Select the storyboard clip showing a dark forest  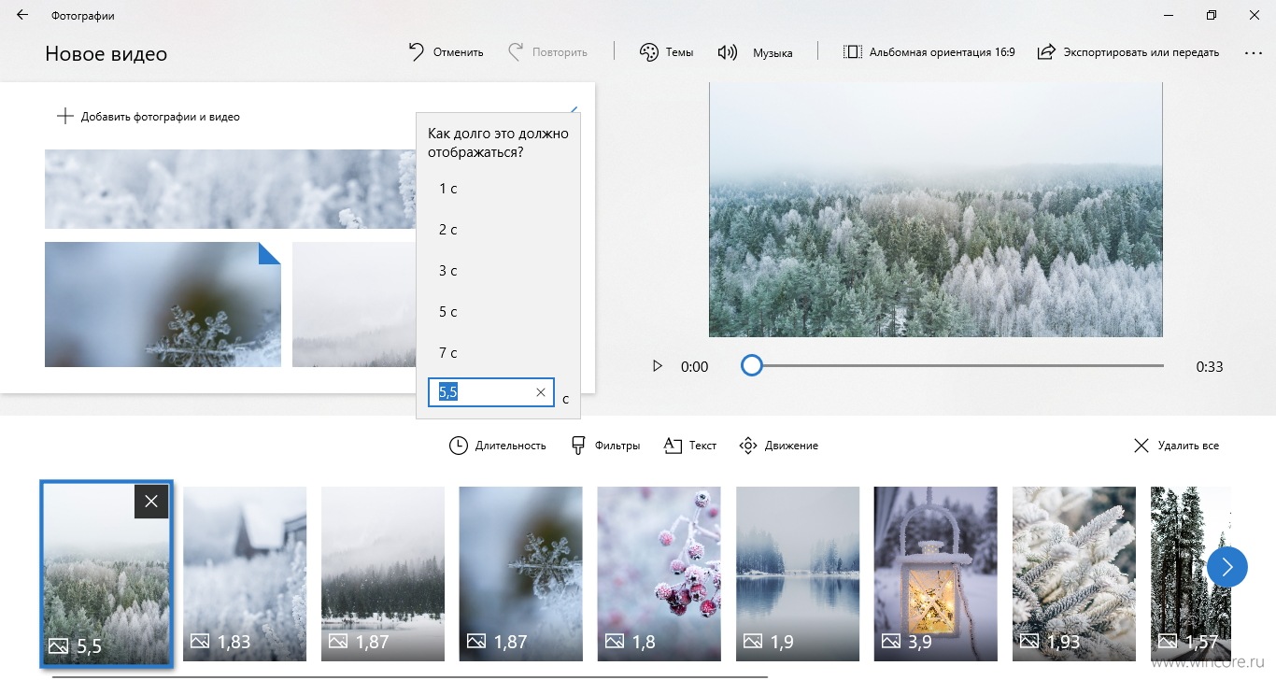tap(383, 574)
